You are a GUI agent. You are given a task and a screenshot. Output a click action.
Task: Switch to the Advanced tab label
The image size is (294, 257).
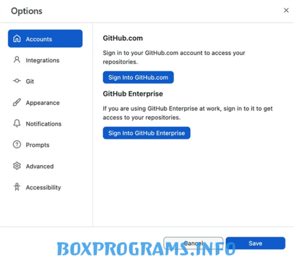[x=40, y=166]
